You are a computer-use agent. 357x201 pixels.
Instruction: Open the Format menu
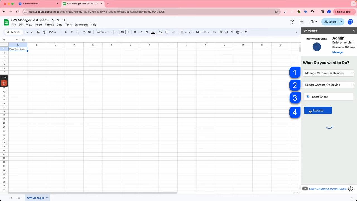[49, 25]
